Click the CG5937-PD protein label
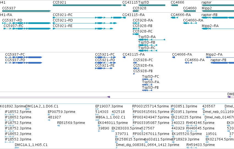Screen dimensions: 234x149 [15, 60]
